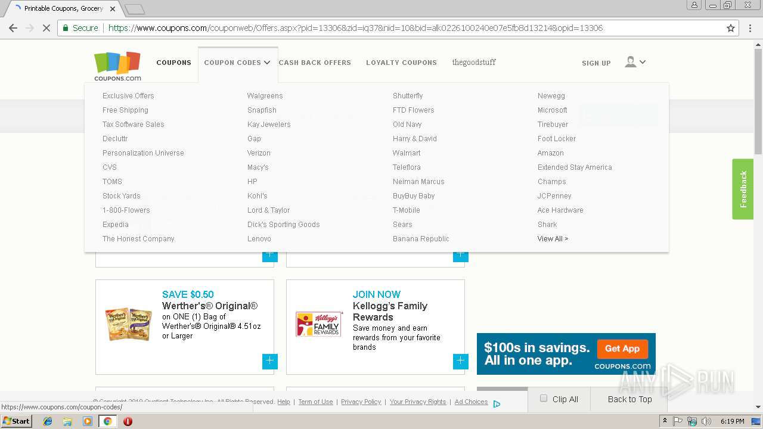Click the Kellogg's Family Rewards logo image
The width and height of the screenshot is (763, 429).
(x=320, y=324)
